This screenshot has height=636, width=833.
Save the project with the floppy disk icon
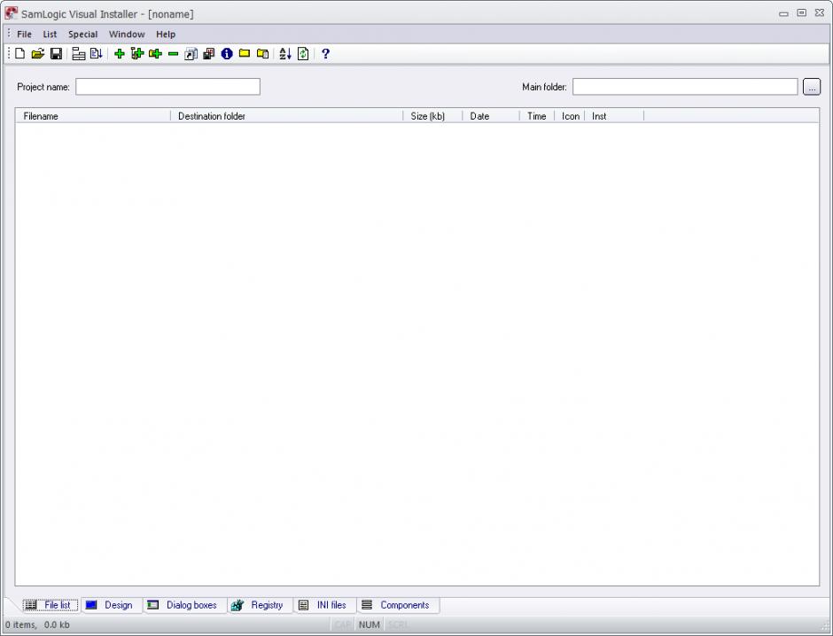tap(56, 54)
